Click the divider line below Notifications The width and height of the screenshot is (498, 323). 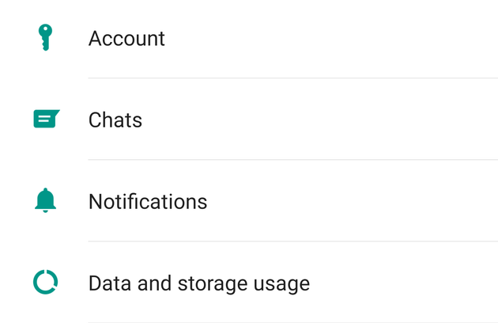click(292, 241)
